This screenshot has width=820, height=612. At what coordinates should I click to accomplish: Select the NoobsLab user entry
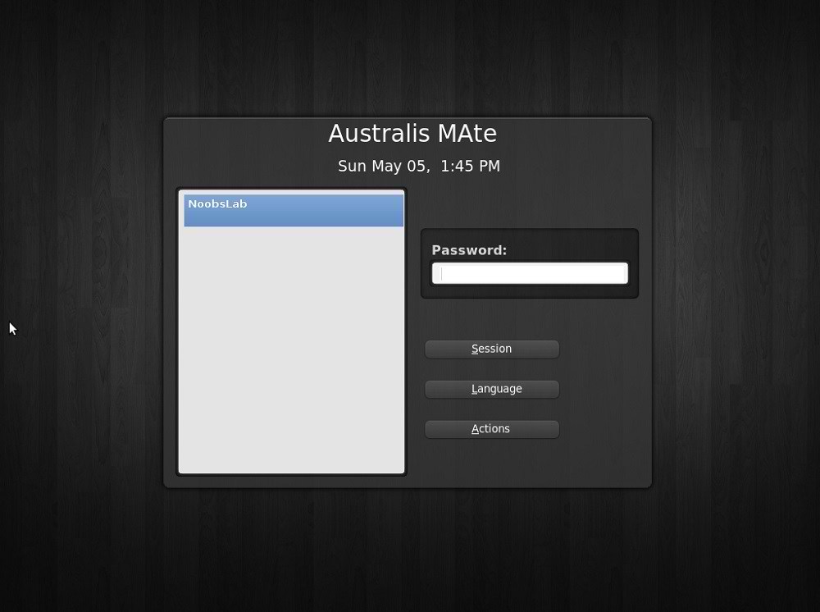[294, 210]
